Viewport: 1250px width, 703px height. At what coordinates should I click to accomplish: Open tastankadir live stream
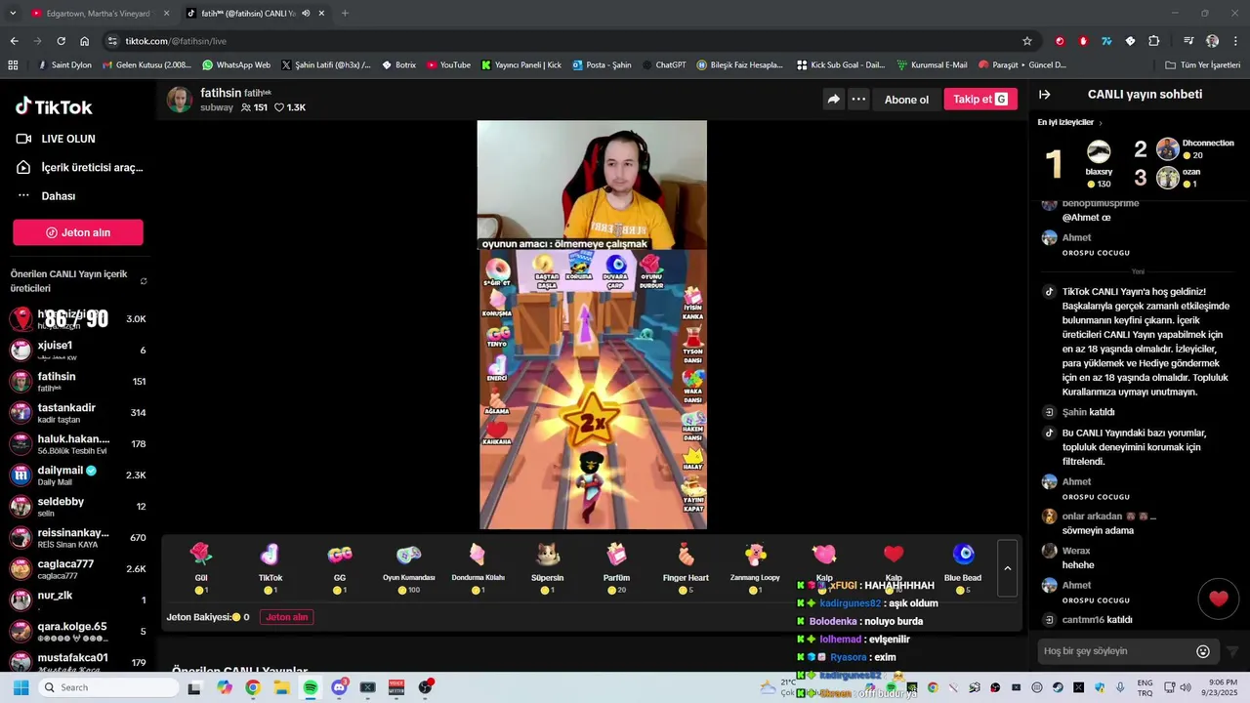click(78, 412)
